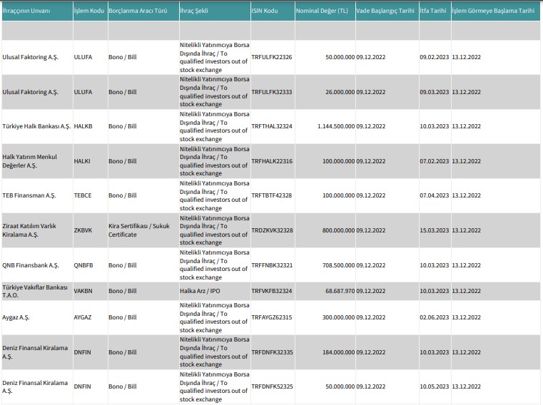Click the VAKBN transaction code
This screenshot has width=543, height=405.
click(83, 291)
